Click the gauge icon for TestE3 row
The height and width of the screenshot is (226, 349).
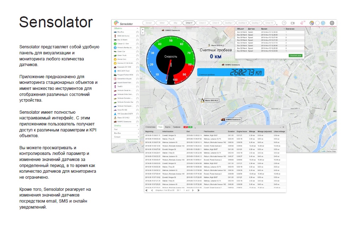(137, 87)
